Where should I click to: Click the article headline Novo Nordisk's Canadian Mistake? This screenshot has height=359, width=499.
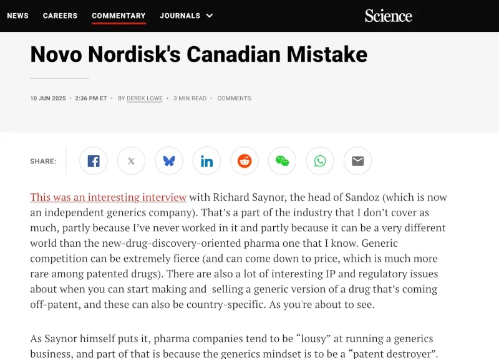point(199,54)
